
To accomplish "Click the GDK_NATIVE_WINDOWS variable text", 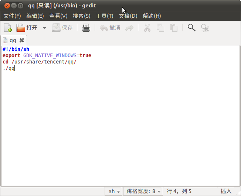I will point(50,55).
